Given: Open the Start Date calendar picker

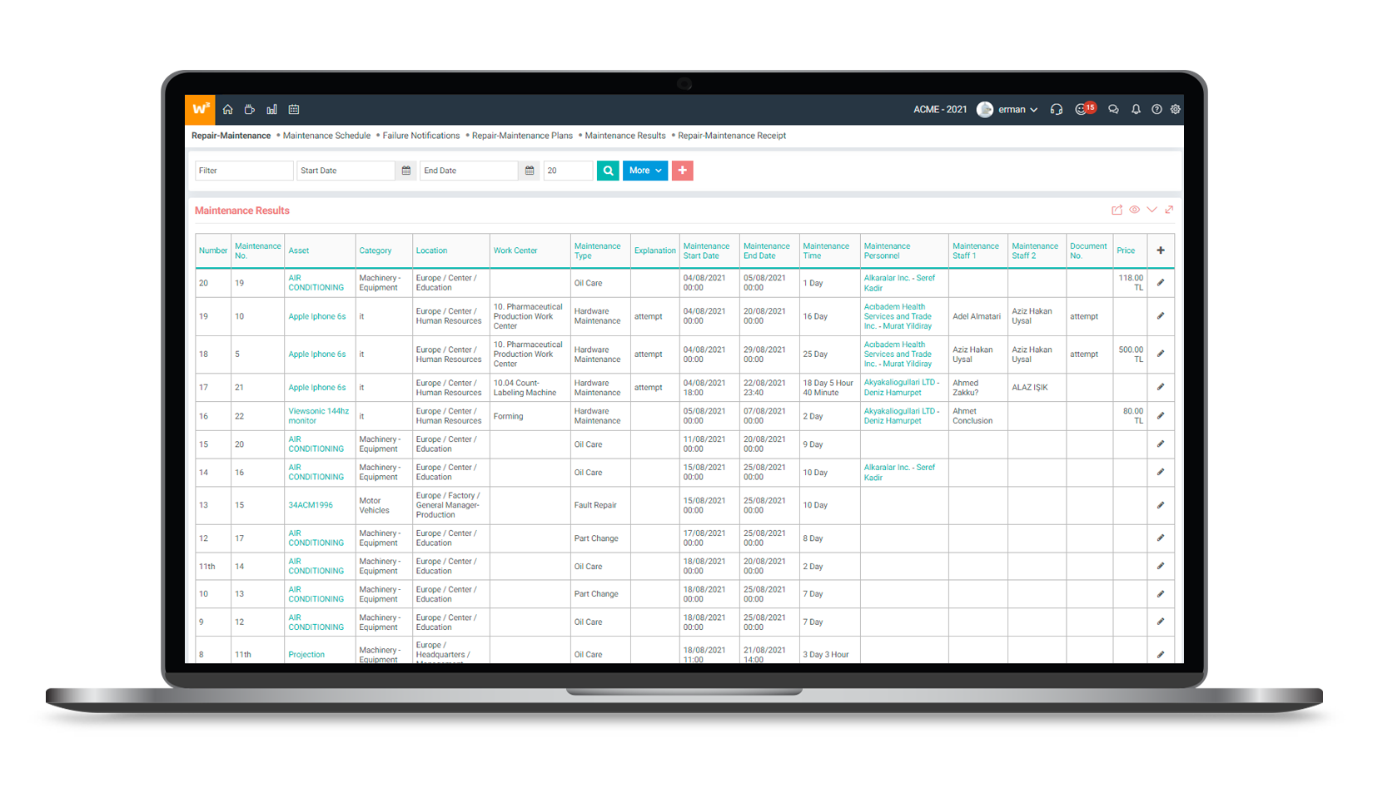Looking at the screenshot, I should pyautogui.click(x=406, y=171).
